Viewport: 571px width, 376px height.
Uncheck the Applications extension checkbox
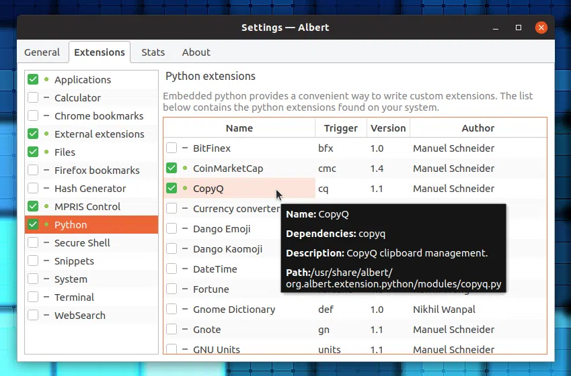tap(33, 79)
